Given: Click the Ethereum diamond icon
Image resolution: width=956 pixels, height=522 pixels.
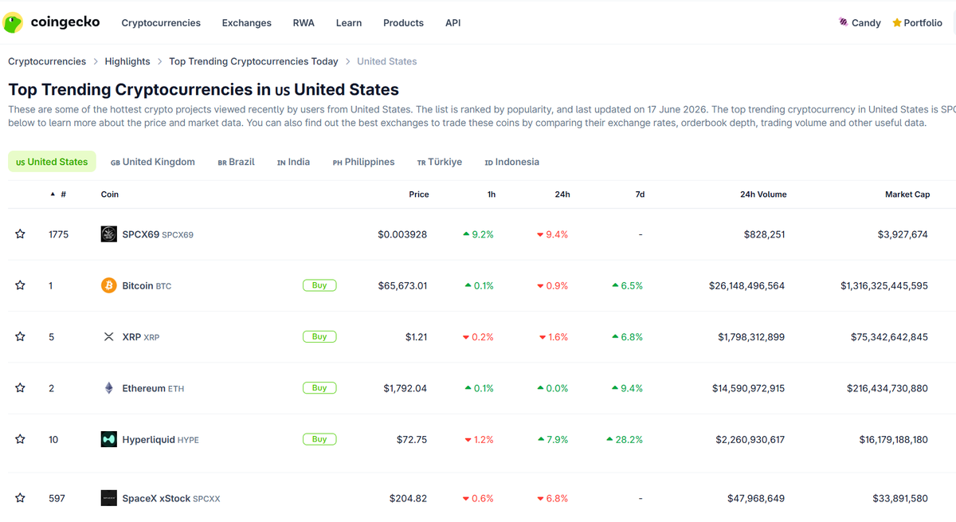Looking at the screenshot, I should 109,388.
